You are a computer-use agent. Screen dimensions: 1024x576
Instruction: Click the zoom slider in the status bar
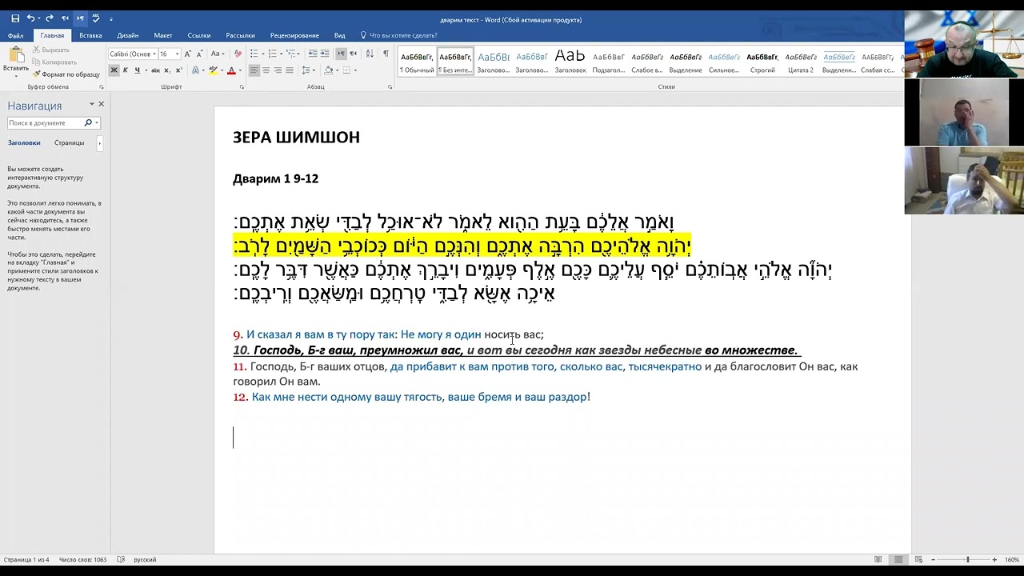(x=967, y=559)
